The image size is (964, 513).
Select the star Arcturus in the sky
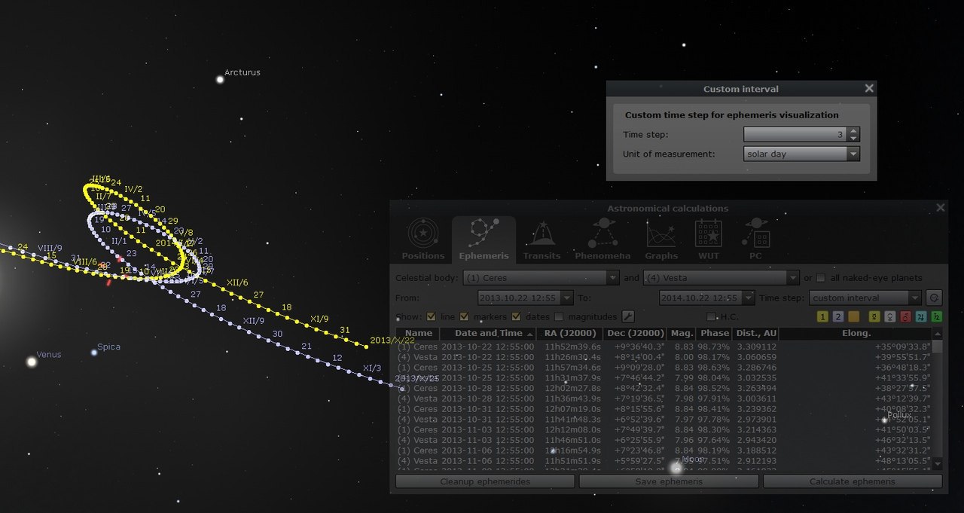(x=220, y=78)
